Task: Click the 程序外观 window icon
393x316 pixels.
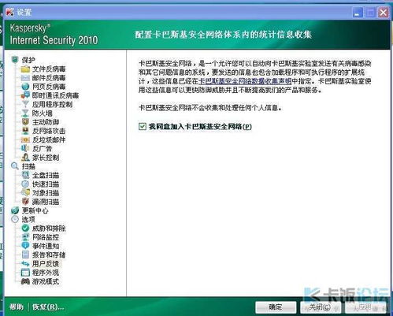Action: 25,273
